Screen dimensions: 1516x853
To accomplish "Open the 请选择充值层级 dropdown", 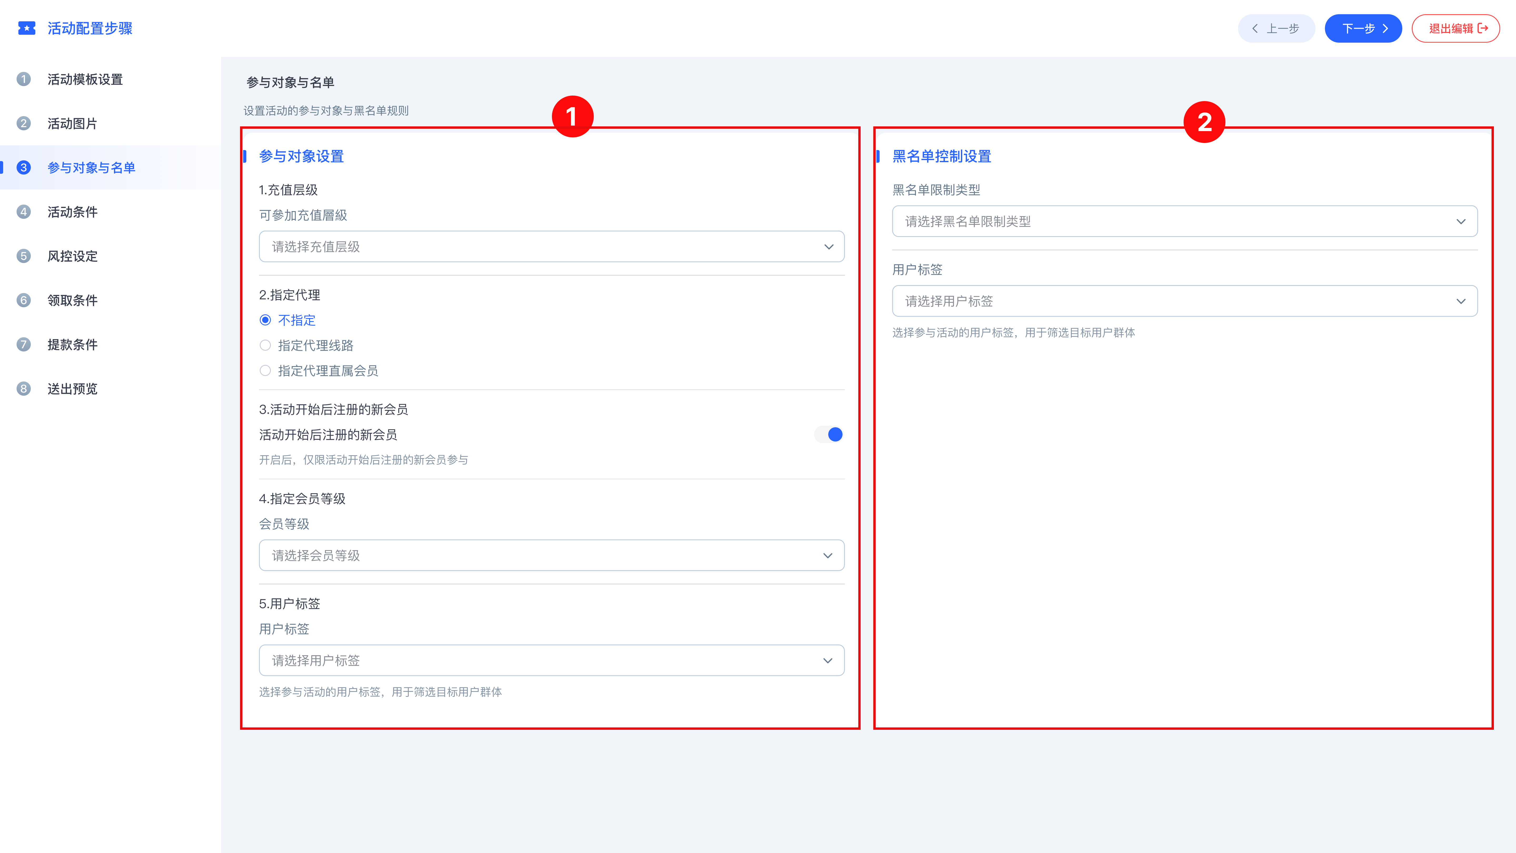I will (x=551, y=247).
